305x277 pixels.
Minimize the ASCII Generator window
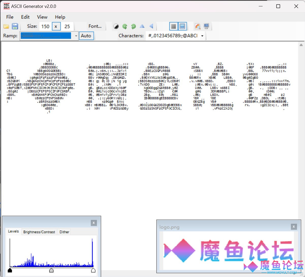pyautogui.click(x=261, y=6)
